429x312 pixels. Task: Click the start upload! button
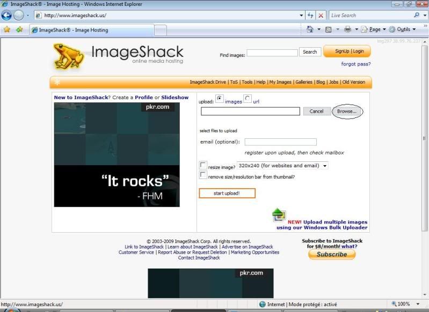[227, 193]
